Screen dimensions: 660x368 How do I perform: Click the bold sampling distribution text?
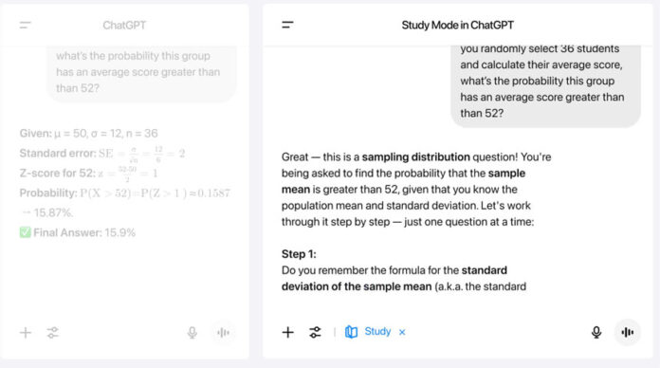[x=416, y=157]
